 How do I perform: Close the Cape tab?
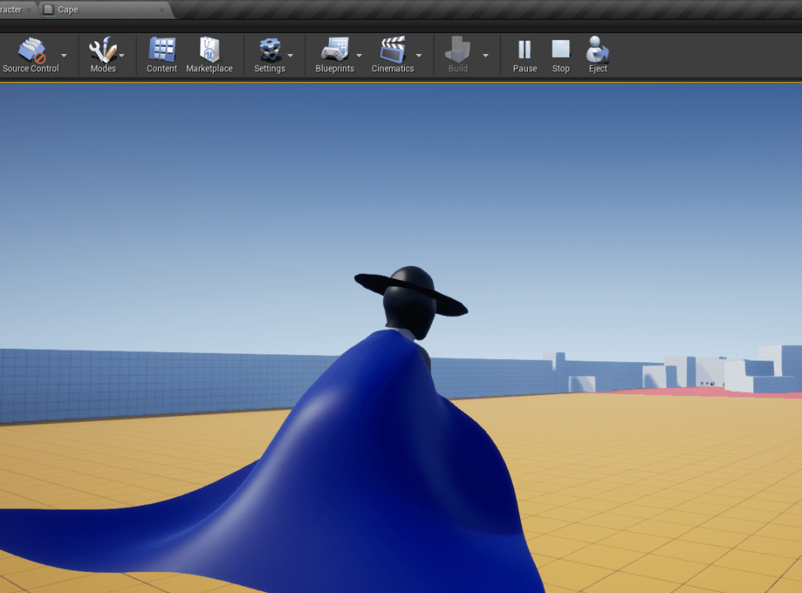(x=163, y=9)
